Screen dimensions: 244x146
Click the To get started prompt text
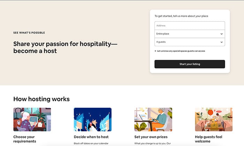[181, 16]
